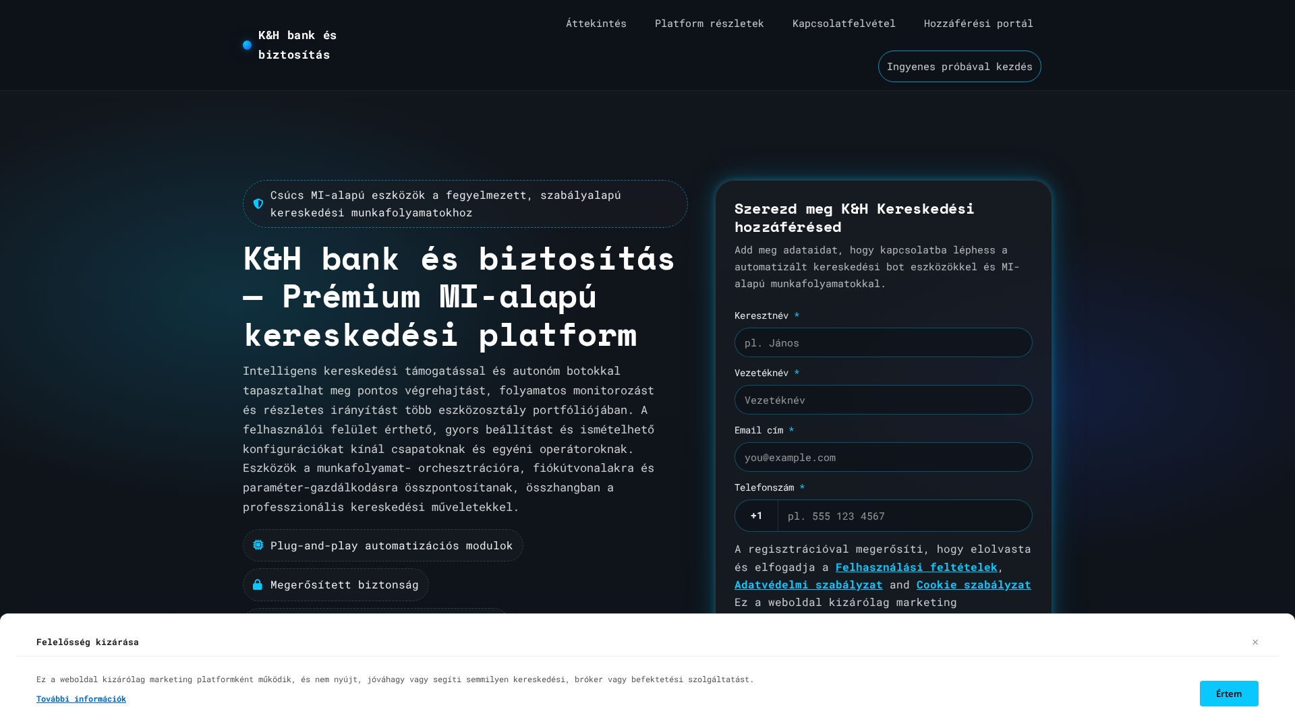
Task: Click the Megerősített biztonság badge
Action: [336, 584]
